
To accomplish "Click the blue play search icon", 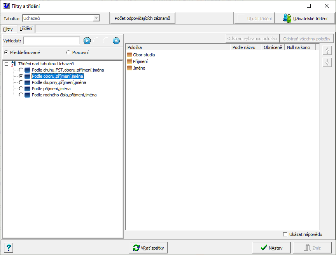I will 87,41.
